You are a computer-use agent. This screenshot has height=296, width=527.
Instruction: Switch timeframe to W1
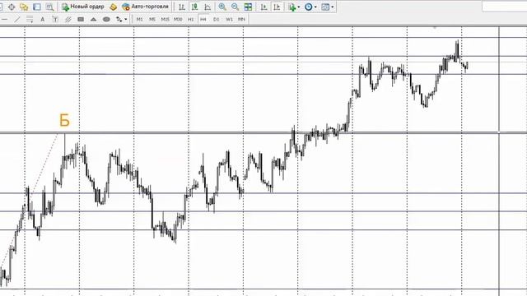click(x=229, y=20)
